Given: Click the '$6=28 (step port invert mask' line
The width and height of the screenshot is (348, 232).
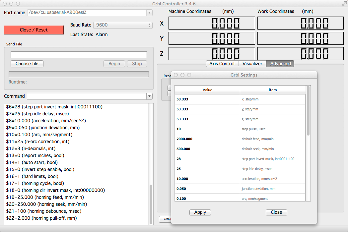Looking at the screenshot, I should point(54,107).
